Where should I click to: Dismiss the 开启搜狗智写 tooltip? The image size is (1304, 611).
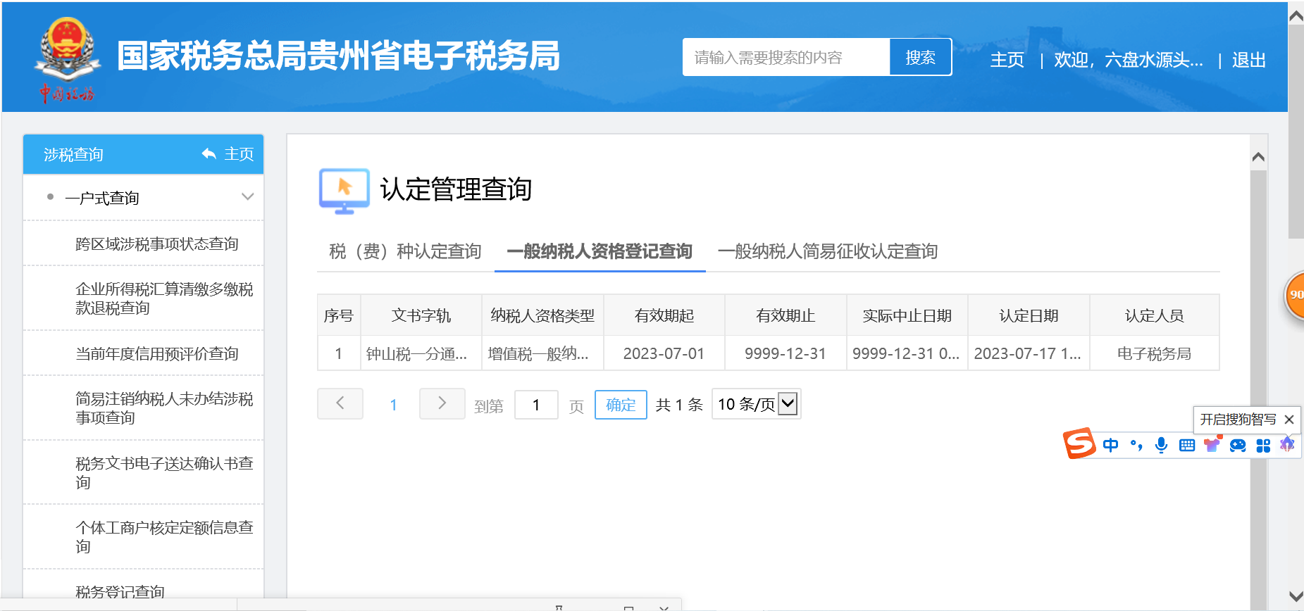(x=1289, y=420)
